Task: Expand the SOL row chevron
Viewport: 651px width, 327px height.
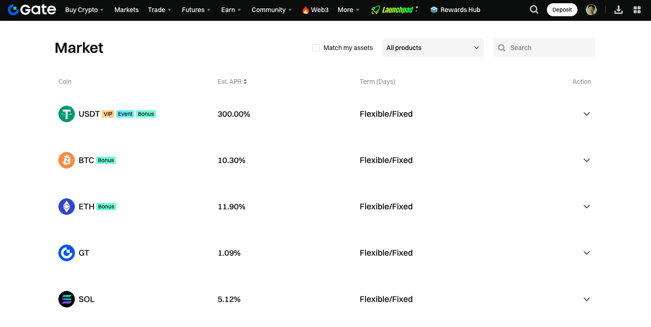Action: tap(587, 299)
